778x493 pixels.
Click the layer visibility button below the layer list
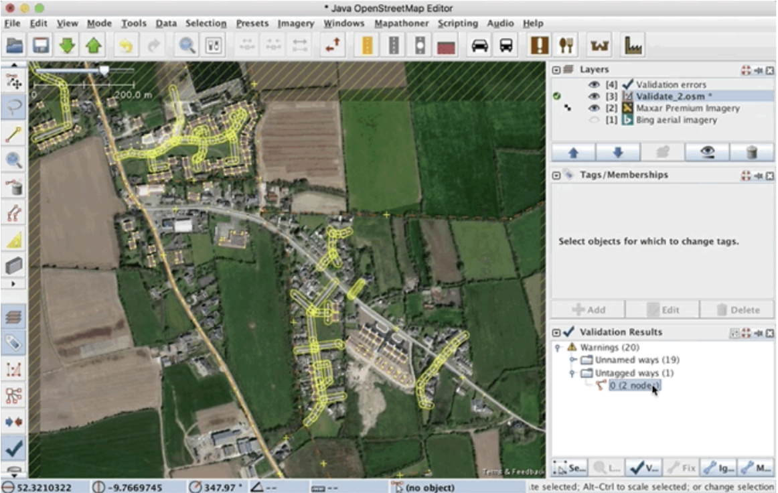pos(707,153)
